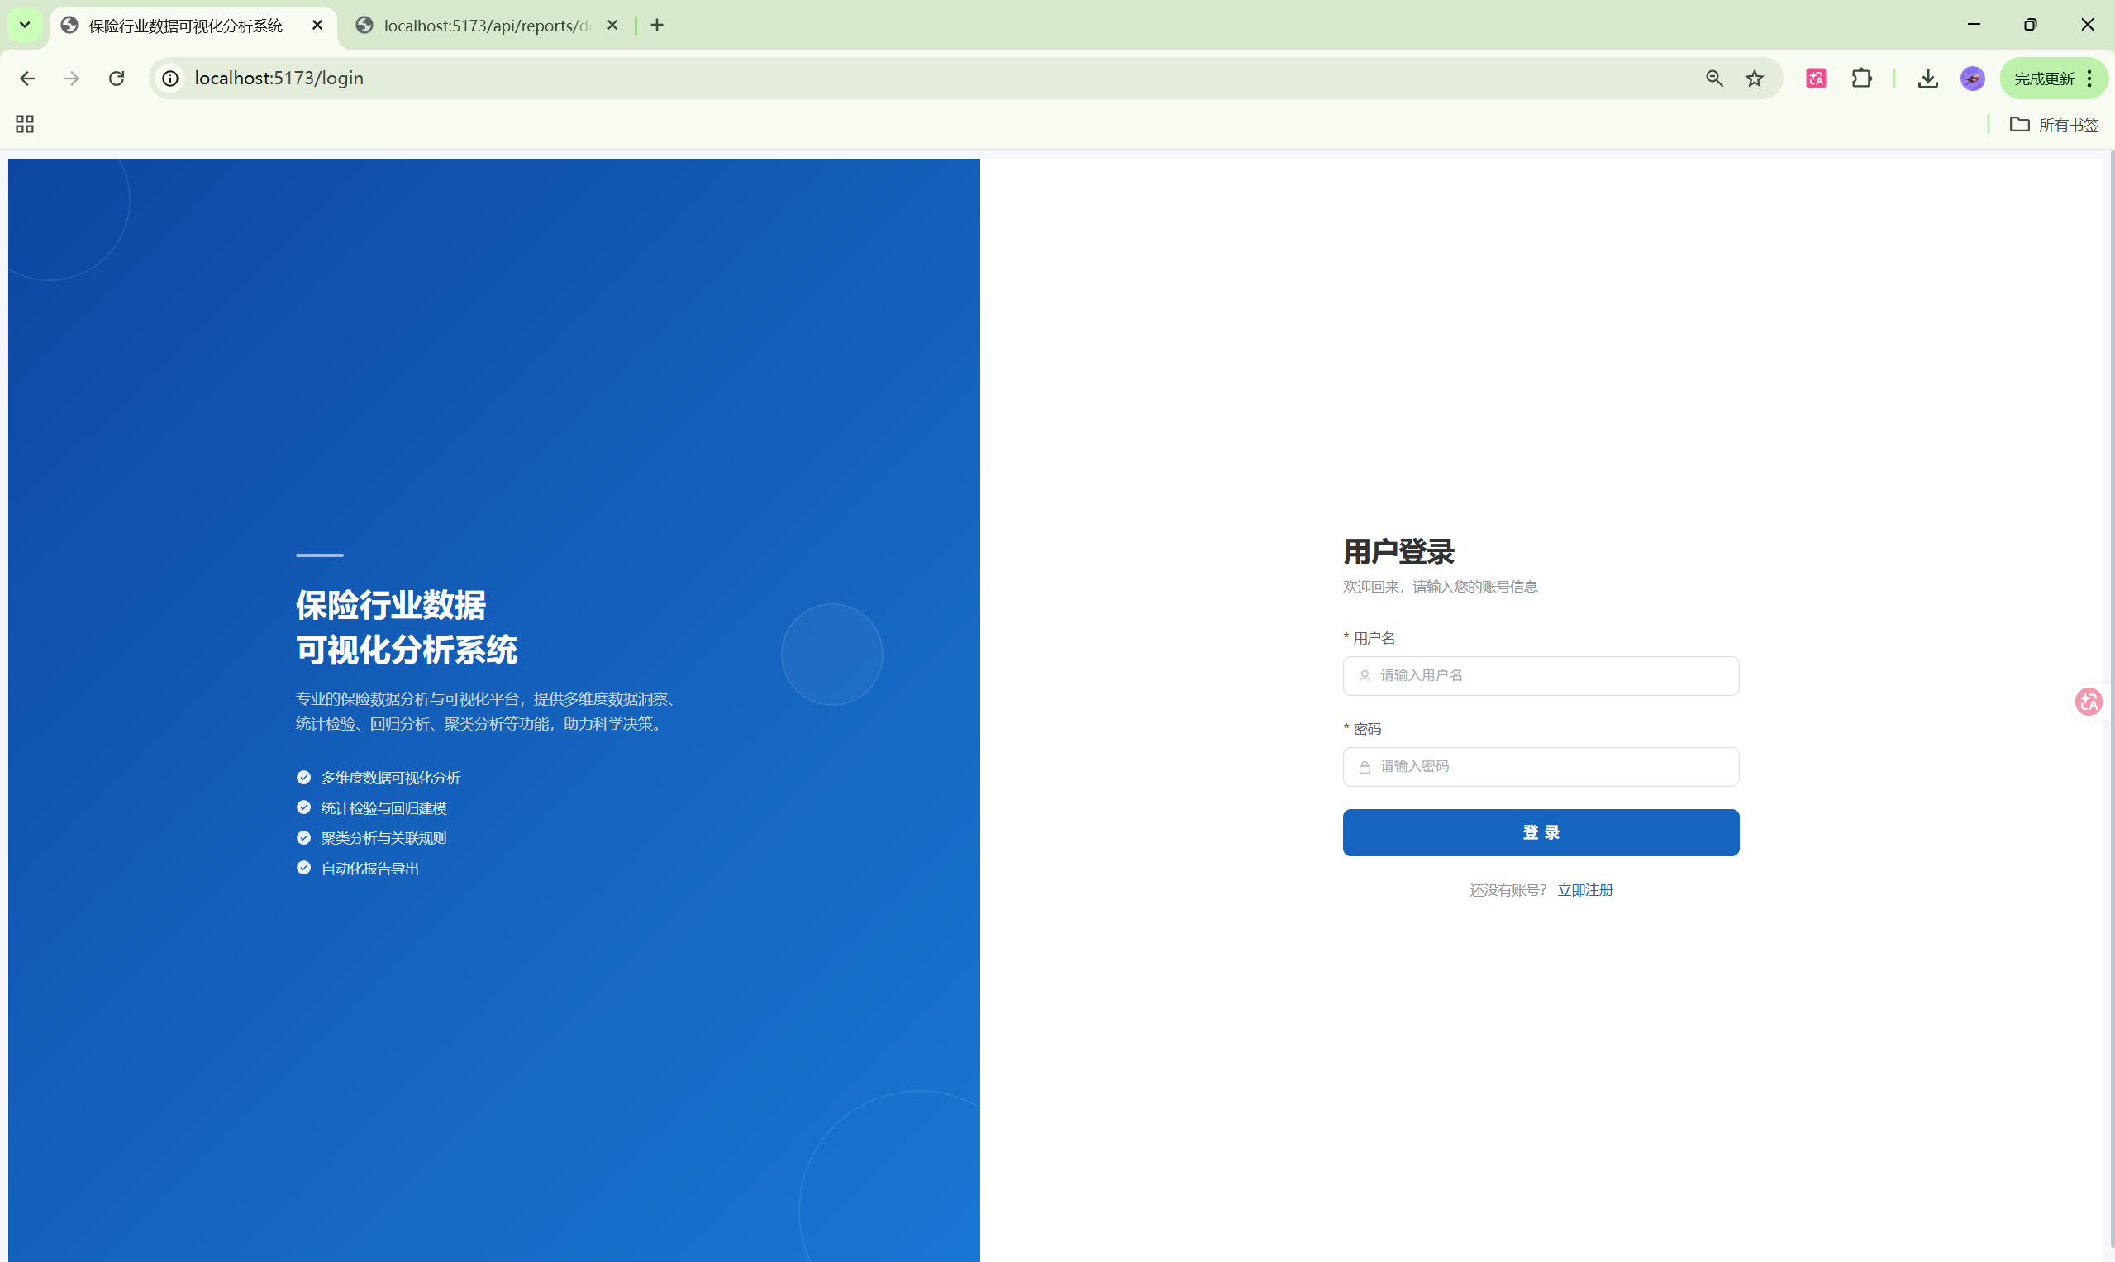Viewport: 2115px width, 1262px height.
Task: Bookmark this page with the star icon
Action: [x=1755, y=78]
